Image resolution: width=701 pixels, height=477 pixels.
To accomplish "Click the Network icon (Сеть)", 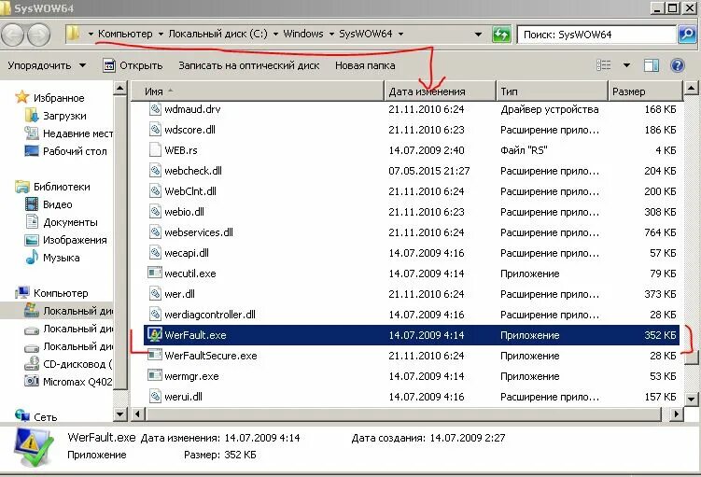I will point(22,415).
